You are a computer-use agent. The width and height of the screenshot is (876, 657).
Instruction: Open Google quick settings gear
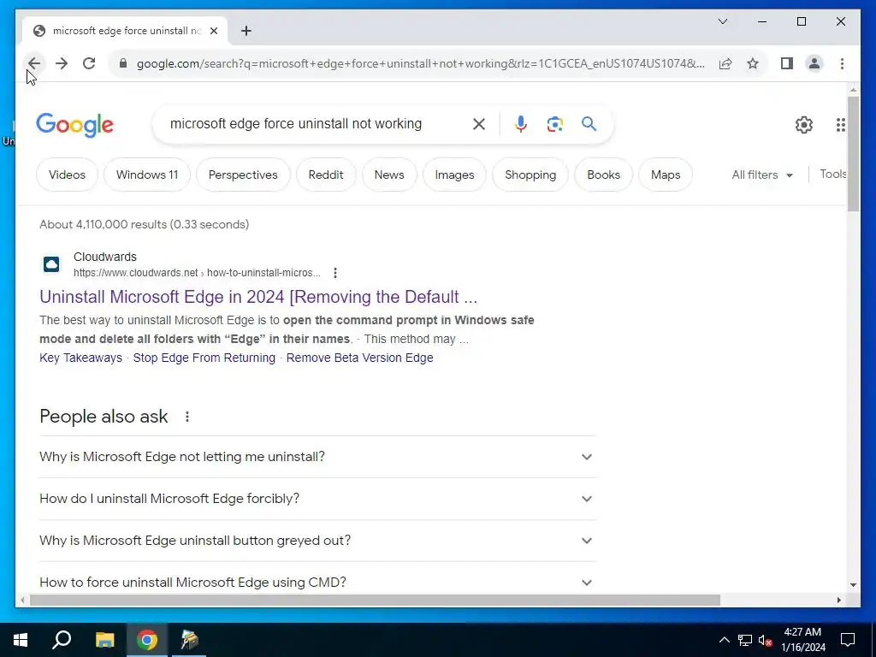[803, 125]
